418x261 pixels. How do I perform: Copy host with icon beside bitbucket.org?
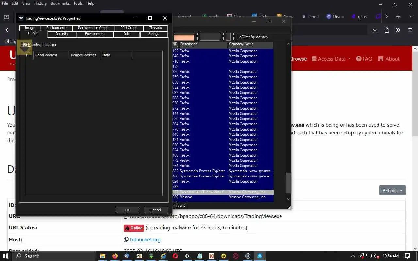tap(126, 240)
